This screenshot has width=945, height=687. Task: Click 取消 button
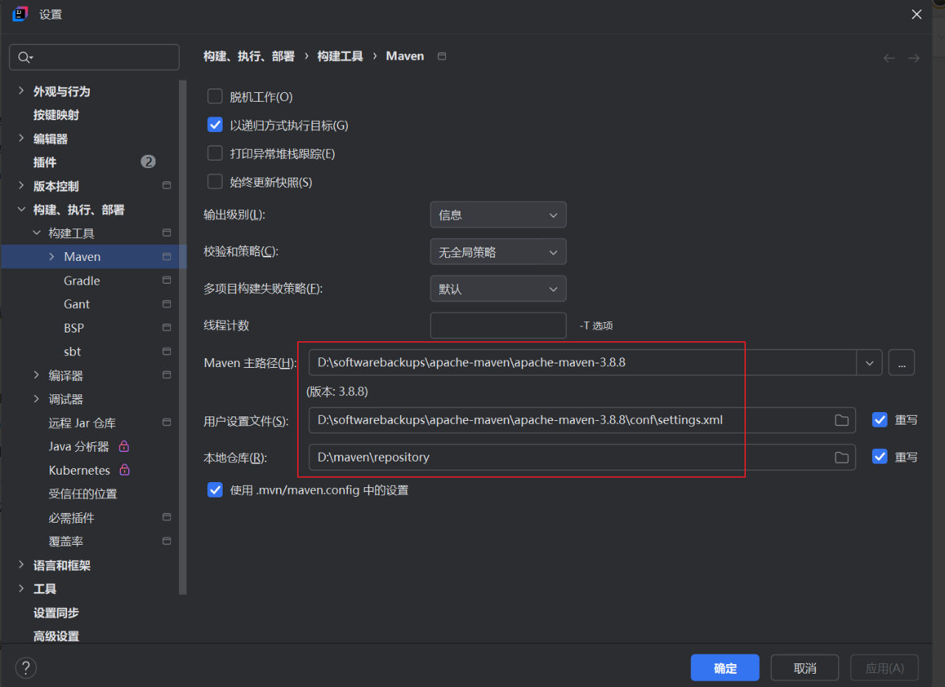(805, 668)
